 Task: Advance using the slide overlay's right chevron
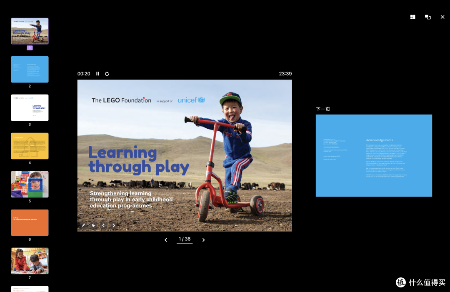[114, 225]
